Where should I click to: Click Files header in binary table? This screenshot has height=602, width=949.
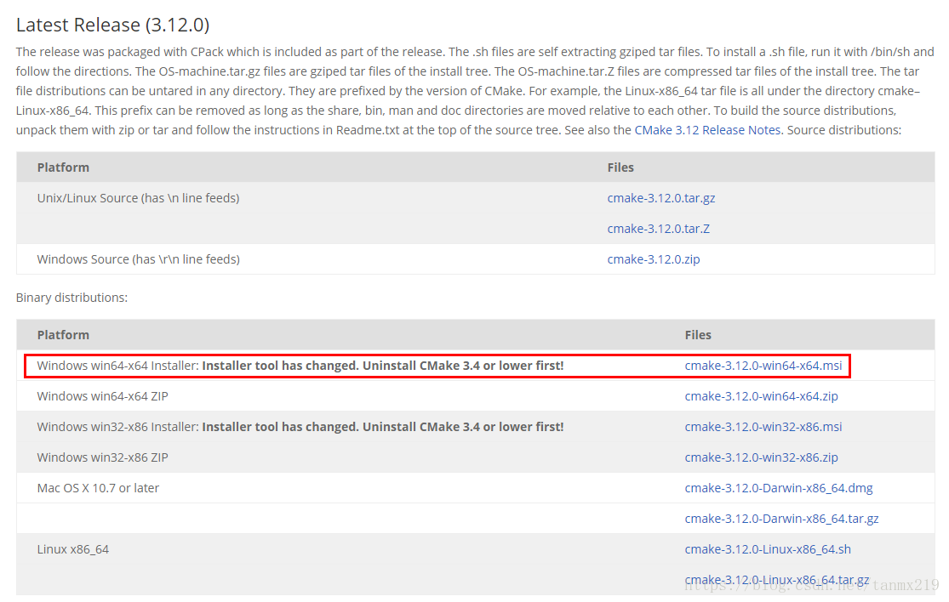point(698,335)
